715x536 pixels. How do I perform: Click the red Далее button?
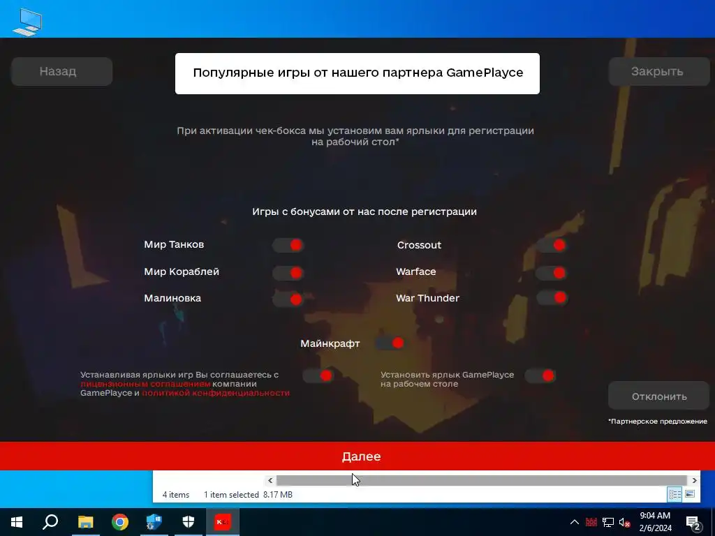click(357, 456)
